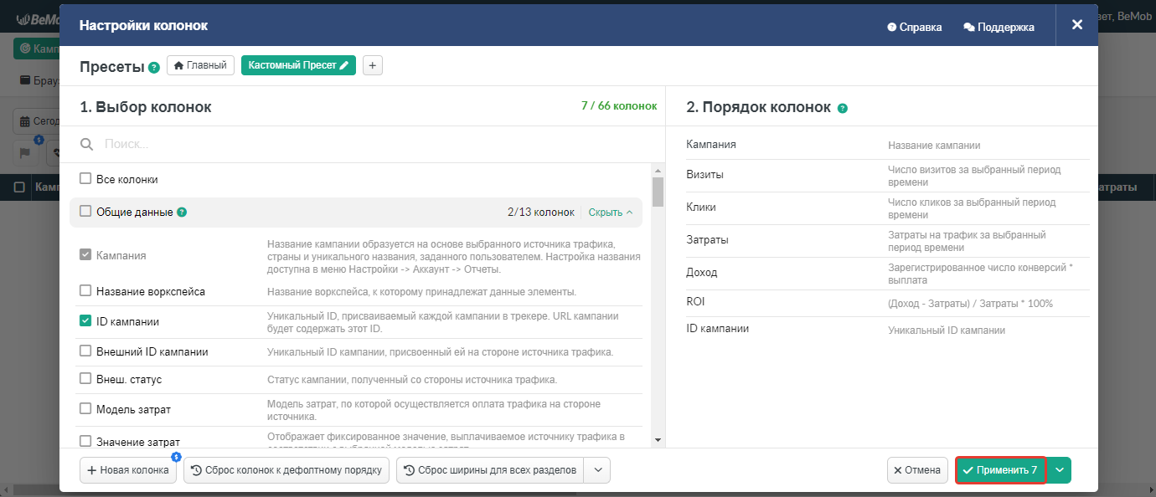Click the pencil edit icon on Кастомный Пресет
The width and height of the screenshot is (1156, 497).
click(344, 65)
